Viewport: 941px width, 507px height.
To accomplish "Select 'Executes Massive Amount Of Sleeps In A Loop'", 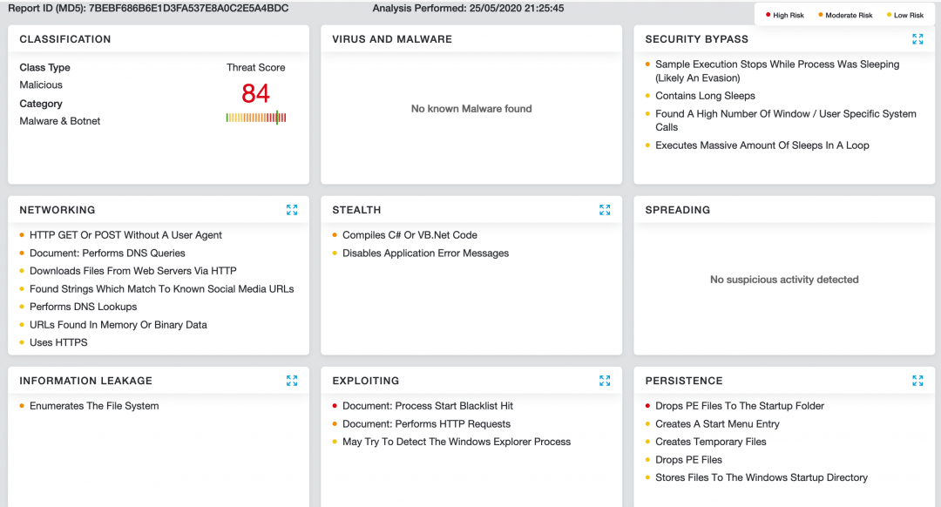I will click(762, 145).
